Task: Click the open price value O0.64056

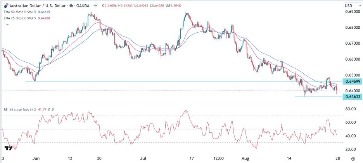Action: [x=109, y=6]
